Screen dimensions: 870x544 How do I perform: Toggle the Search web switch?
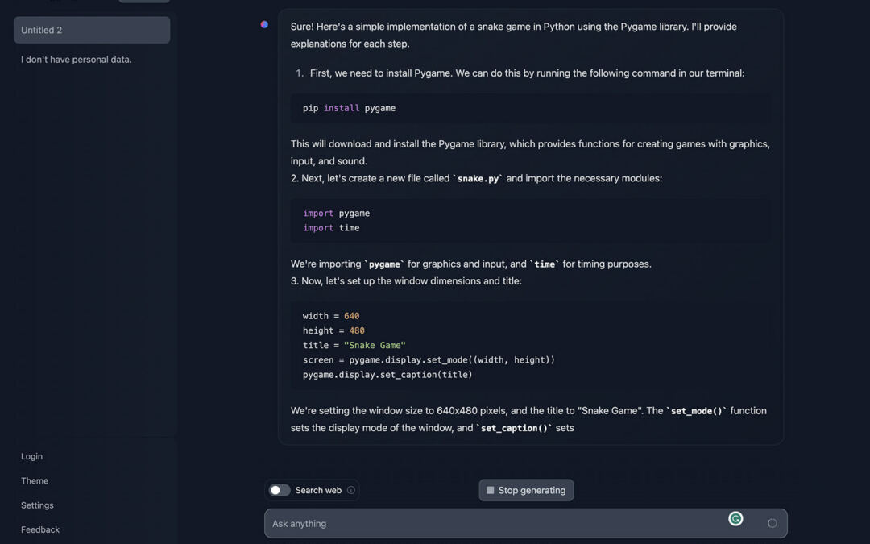280,490
